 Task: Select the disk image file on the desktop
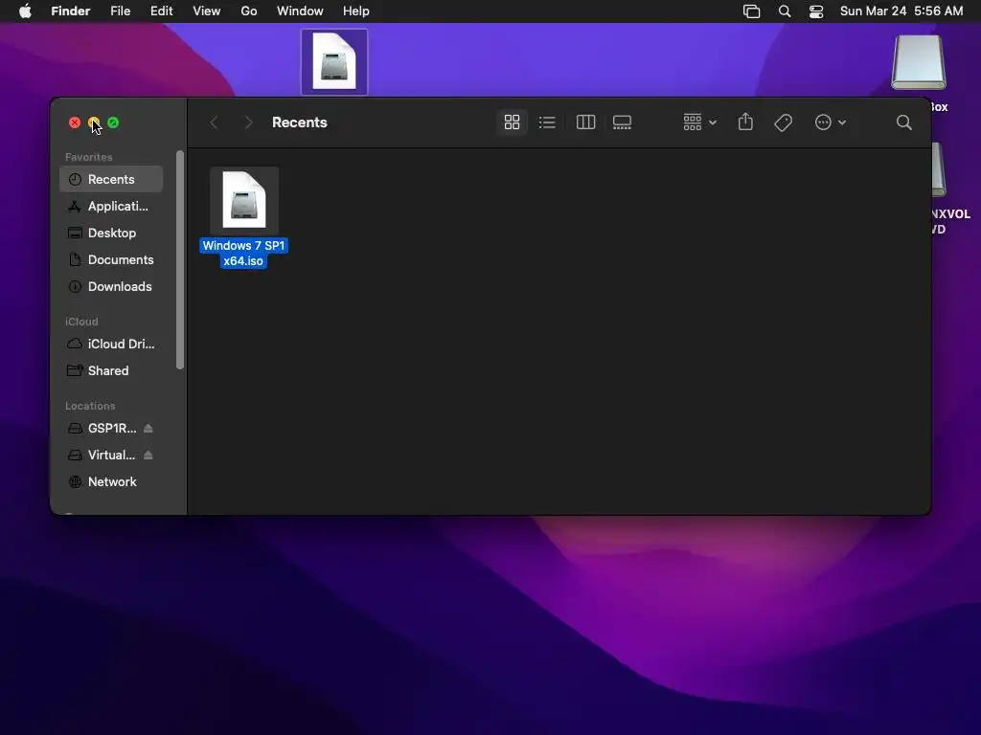pyautogui.click(x=334, y=62)
